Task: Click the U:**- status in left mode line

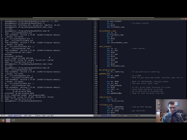Action: click(3, 116)
